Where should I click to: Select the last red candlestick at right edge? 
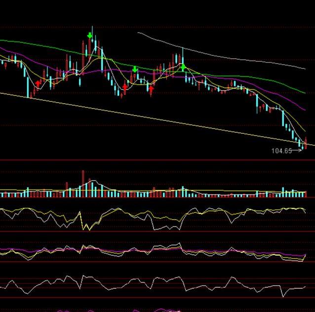[306, 144]
